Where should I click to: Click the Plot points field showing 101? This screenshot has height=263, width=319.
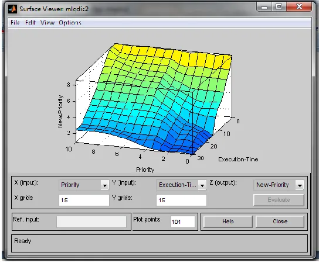pos(183,222)
